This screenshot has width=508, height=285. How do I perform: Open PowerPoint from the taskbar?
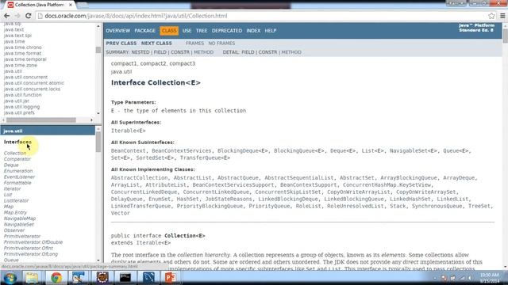tap(171, 278)
